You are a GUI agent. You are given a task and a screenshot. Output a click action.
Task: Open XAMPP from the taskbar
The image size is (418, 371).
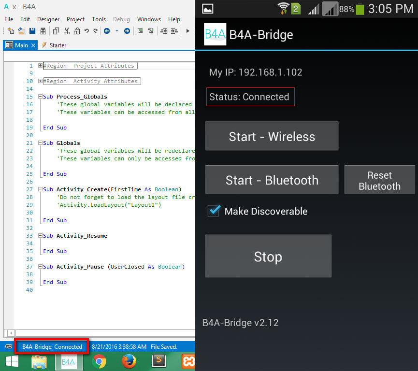pos(188,362)
